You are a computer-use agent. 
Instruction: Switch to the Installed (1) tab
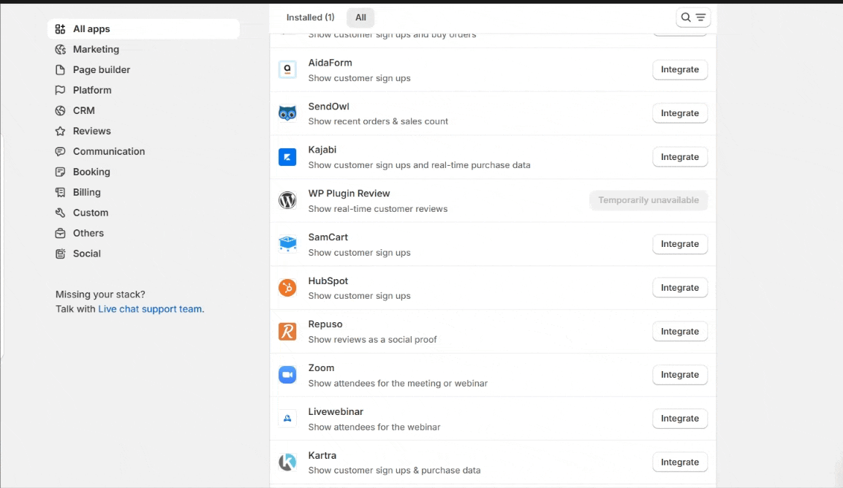tap(310, 18)
